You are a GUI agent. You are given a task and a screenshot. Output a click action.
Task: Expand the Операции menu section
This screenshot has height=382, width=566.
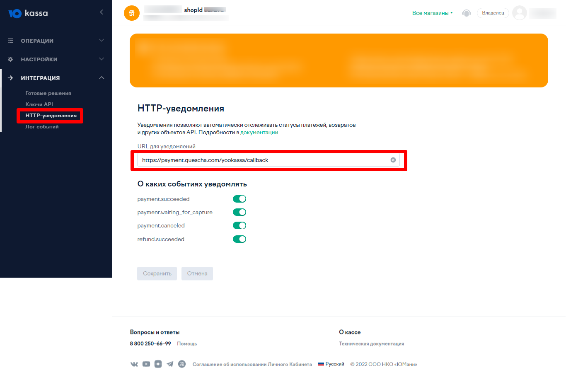click(x=56, y=41)
